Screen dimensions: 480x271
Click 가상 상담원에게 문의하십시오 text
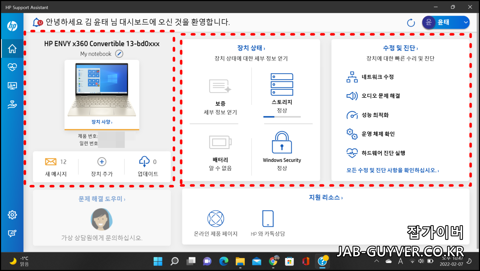click(x=102, y=238)
